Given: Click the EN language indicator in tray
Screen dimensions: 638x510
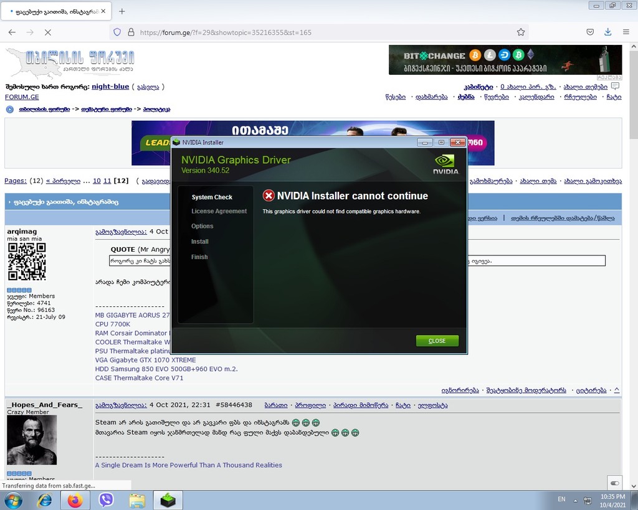Looking at the screenshot, I should point(561,499).
